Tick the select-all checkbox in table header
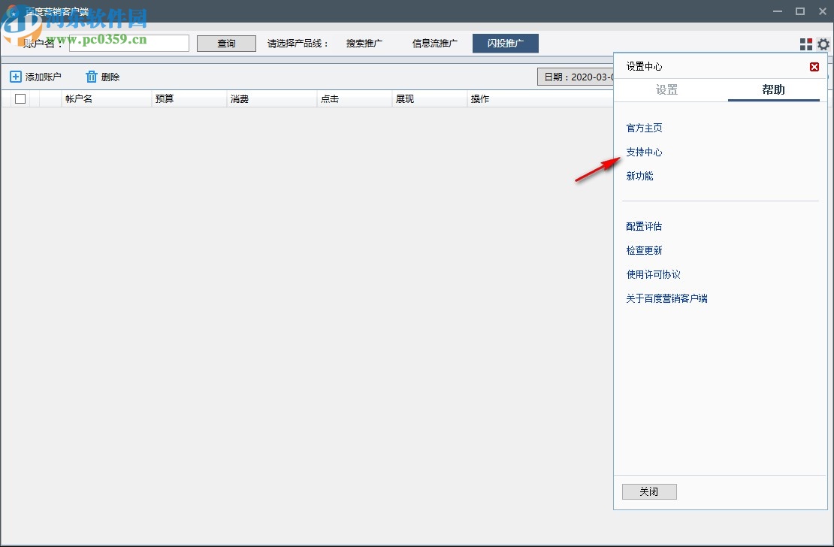 (20, 98)
